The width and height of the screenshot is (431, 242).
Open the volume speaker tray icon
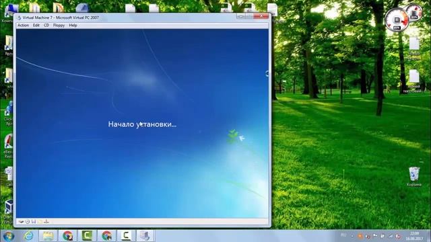click(398, 236)
